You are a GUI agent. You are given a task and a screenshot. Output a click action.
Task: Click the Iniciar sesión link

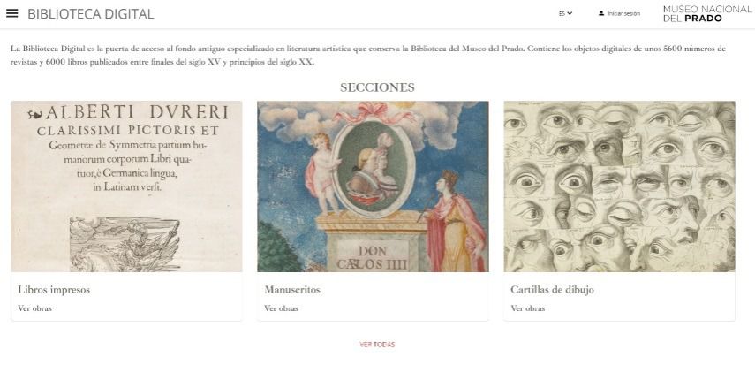[x=623, y=13]
